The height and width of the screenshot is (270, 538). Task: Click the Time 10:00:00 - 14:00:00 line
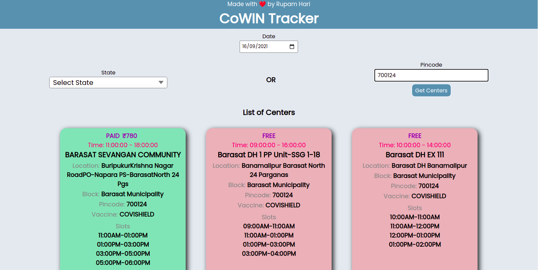point(415,145)
